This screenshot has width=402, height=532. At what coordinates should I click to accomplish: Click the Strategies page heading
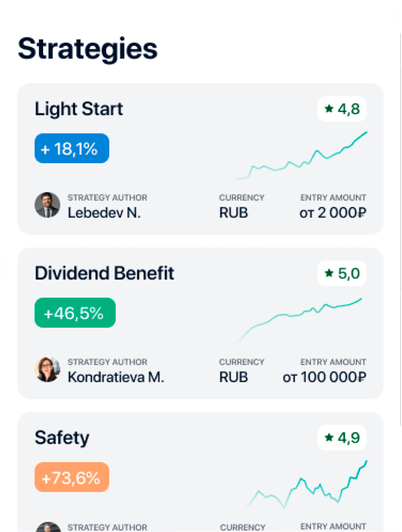[x=87, y=48]
